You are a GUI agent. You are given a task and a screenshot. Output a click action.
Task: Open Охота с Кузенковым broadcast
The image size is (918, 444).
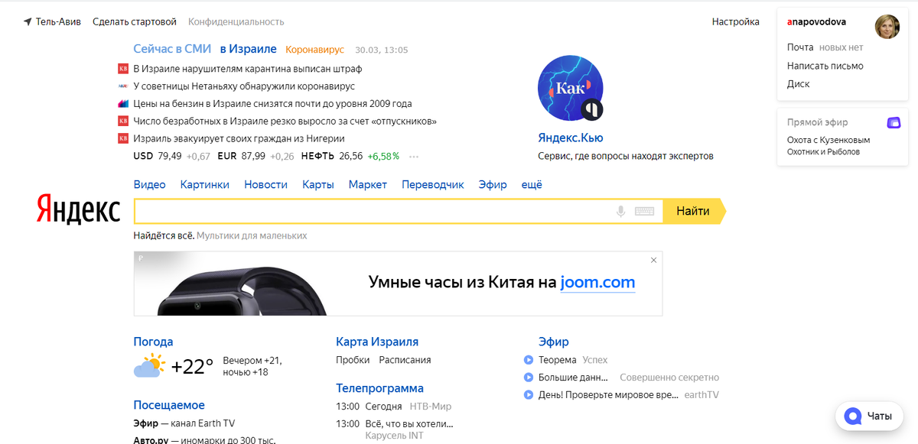pyautogui.click(x=828, y=140)
